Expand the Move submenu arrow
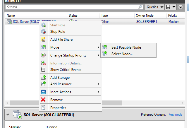The height and width of the screenshot is (128, 189). 99,47
